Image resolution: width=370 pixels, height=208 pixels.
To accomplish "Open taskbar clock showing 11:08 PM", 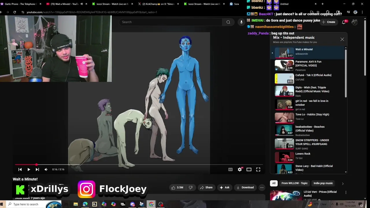I will pyautogui.click(x=351, y=204).
